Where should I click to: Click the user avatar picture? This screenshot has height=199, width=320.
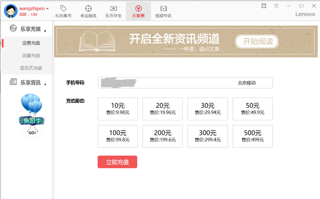10,10
